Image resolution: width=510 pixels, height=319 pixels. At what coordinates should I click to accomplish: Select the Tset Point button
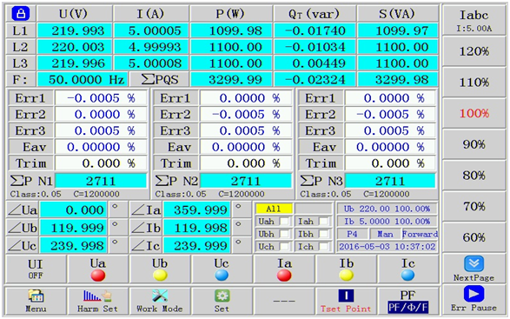pyautogui.click(x=346, y=301)
